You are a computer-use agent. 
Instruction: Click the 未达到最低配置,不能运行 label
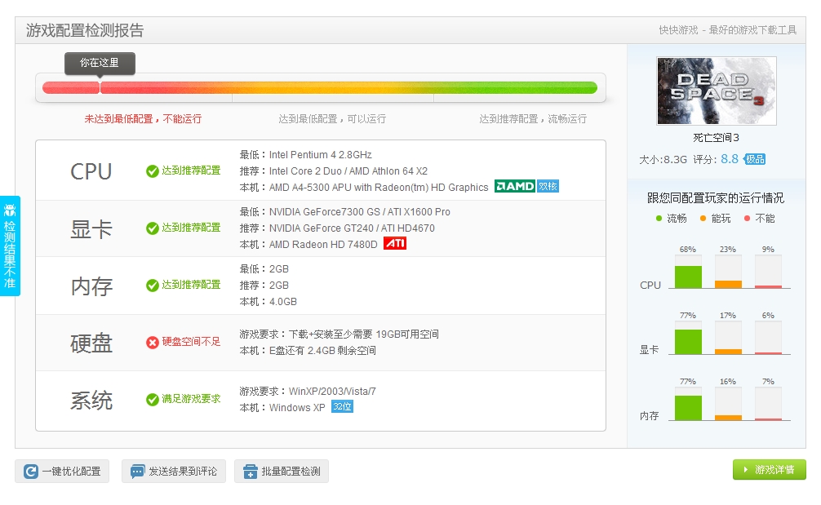(143, 119)
